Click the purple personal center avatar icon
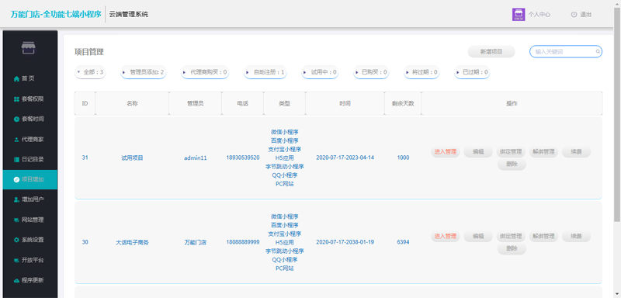This screenshot has height=298, width=621. (519, 14)
